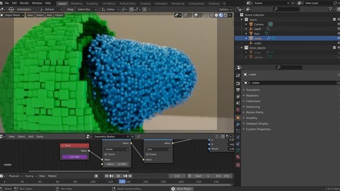Screen dimensions: 340x191
Task: Open the Render menu
Action: tap(24, 3)
